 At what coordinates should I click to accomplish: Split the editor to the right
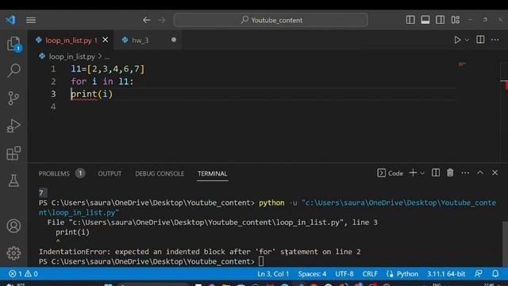click(480, 40)
